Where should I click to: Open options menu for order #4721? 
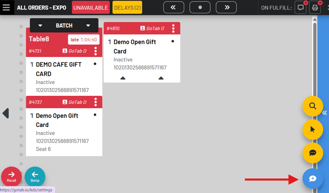pyautogui.click(x=96, y=51)
